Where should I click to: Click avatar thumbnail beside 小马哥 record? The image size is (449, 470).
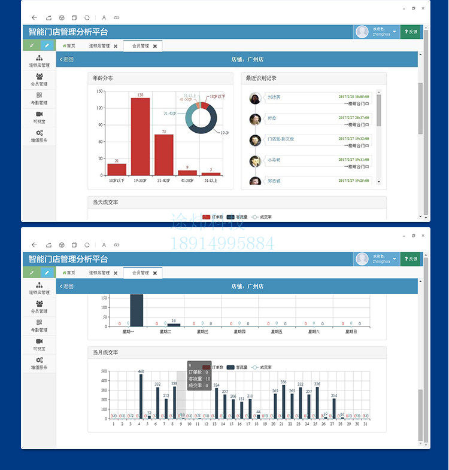pos(255,161)
